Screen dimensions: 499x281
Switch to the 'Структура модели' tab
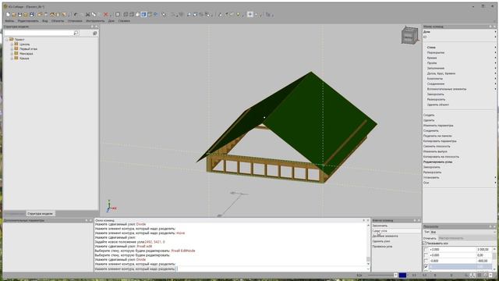tap(40, 214)
